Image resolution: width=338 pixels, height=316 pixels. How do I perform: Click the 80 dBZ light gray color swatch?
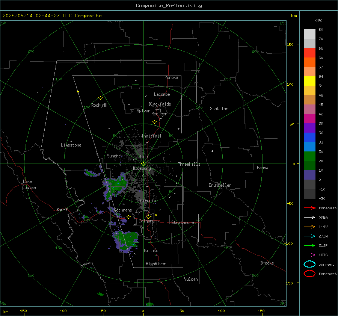click(x=309, y=34)
